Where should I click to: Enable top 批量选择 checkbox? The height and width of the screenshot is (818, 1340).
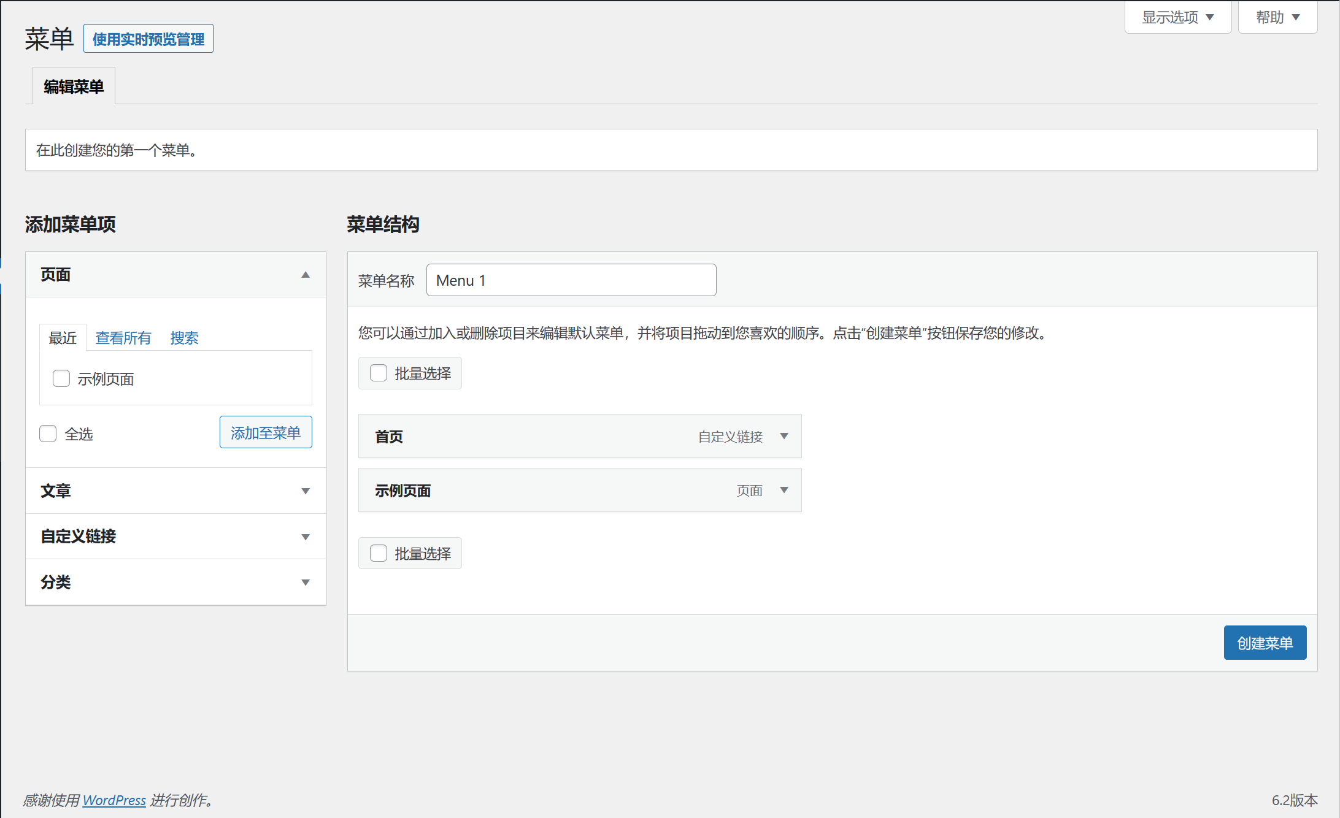coord(379,373)
